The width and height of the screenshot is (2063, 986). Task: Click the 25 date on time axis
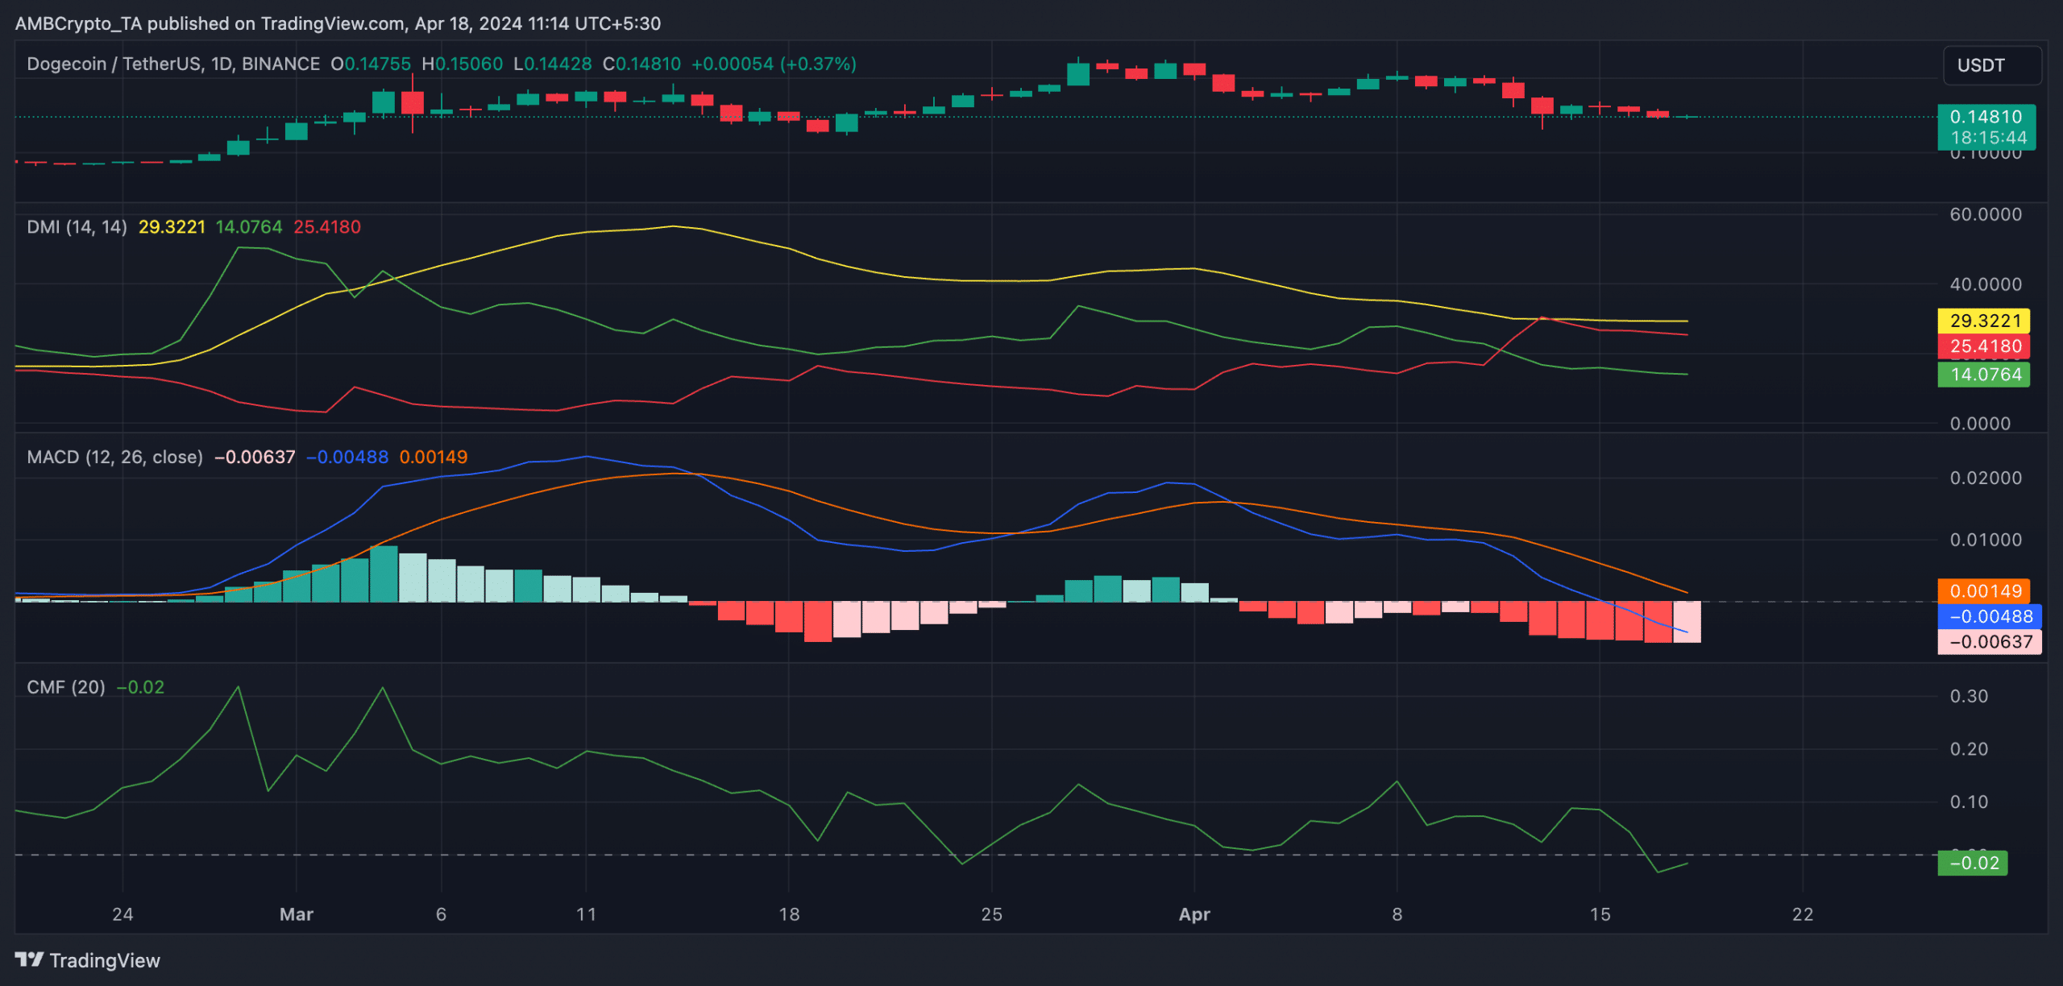tap(992, 914)
